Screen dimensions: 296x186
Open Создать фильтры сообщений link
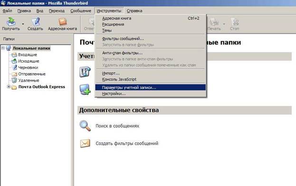(x=127, y=143)
